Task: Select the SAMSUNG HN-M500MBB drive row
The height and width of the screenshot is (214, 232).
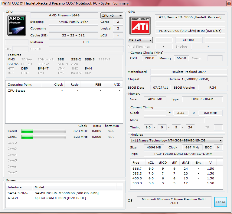Action: click(x=64, y=193)
